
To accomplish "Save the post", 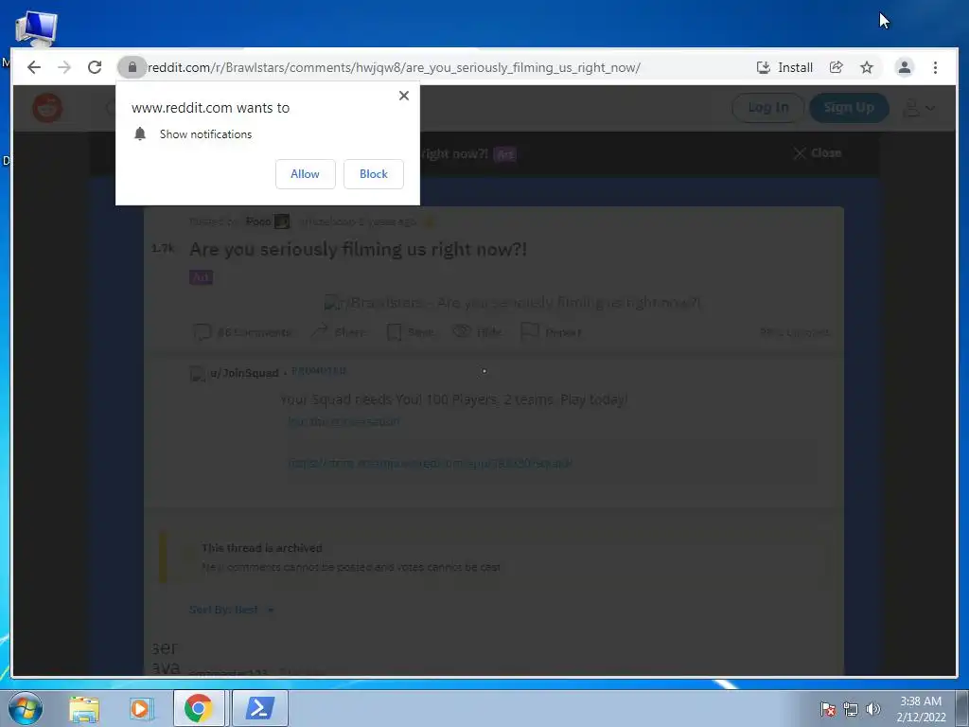I will coord(411,332).
